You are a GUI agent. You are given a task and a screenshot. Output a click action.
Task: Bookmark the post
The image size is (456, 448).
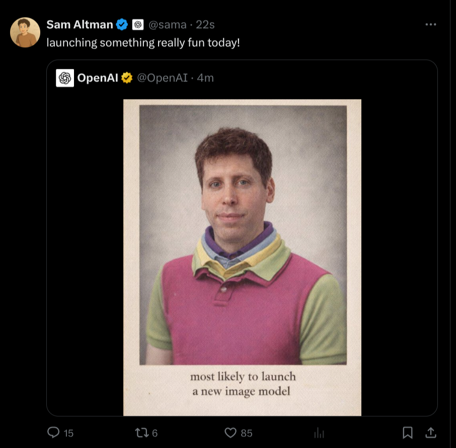(x=408, y=432)
